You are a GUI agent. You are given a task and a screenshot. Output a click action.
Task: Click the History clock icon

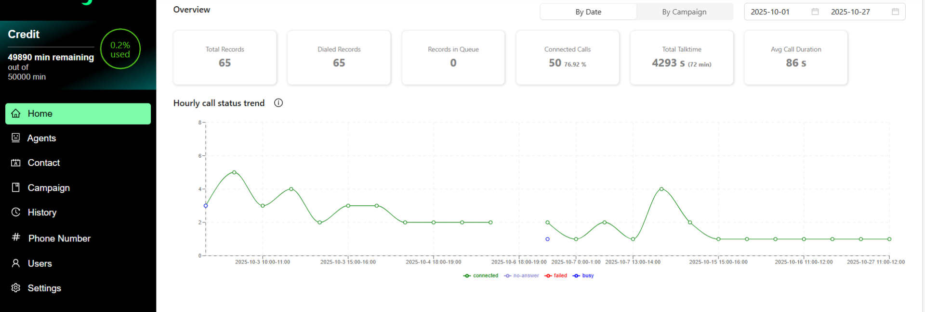(16, 212)
